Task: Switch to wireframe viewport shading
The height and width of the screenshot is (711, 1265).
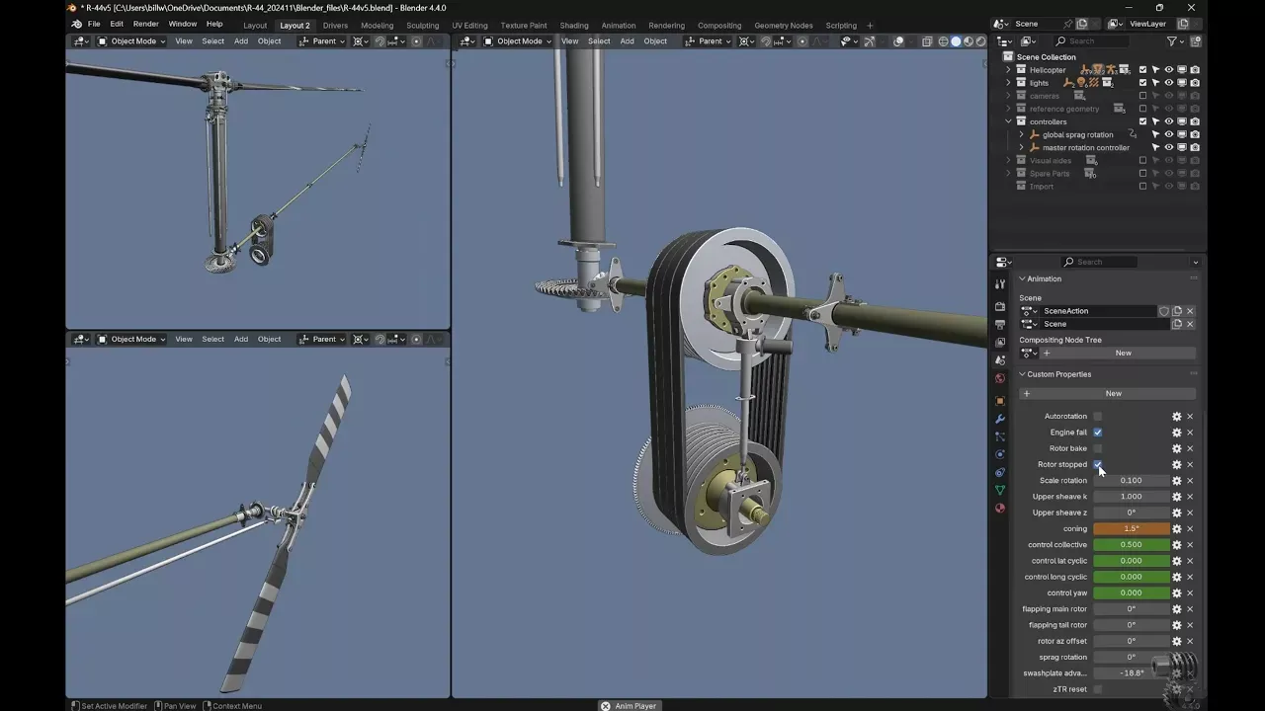Action: click(x=943, y=41)
